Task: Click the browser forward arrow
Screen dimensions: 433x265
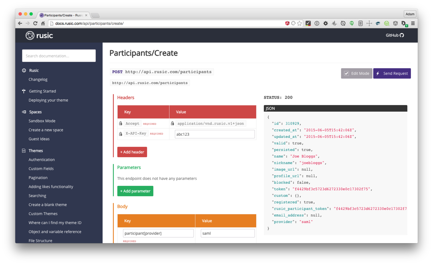Action: pyautogui.click(x=28, y=23)
